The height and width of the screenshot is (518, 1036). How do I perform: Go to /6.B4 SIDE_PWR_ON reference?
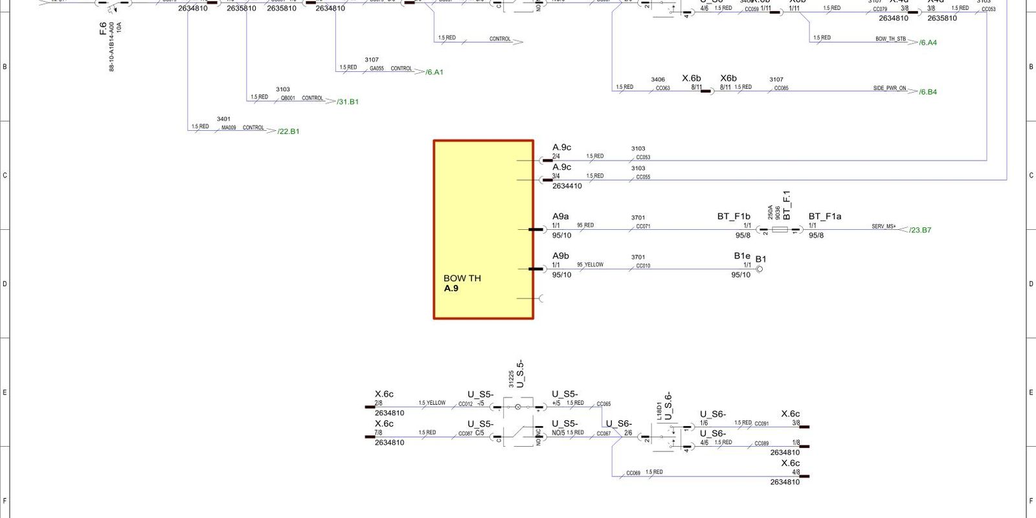928,92
